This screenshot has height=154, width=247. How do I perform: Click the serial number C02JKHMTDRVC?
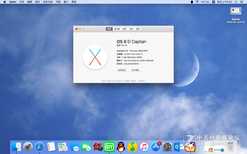tap(131, 64)
